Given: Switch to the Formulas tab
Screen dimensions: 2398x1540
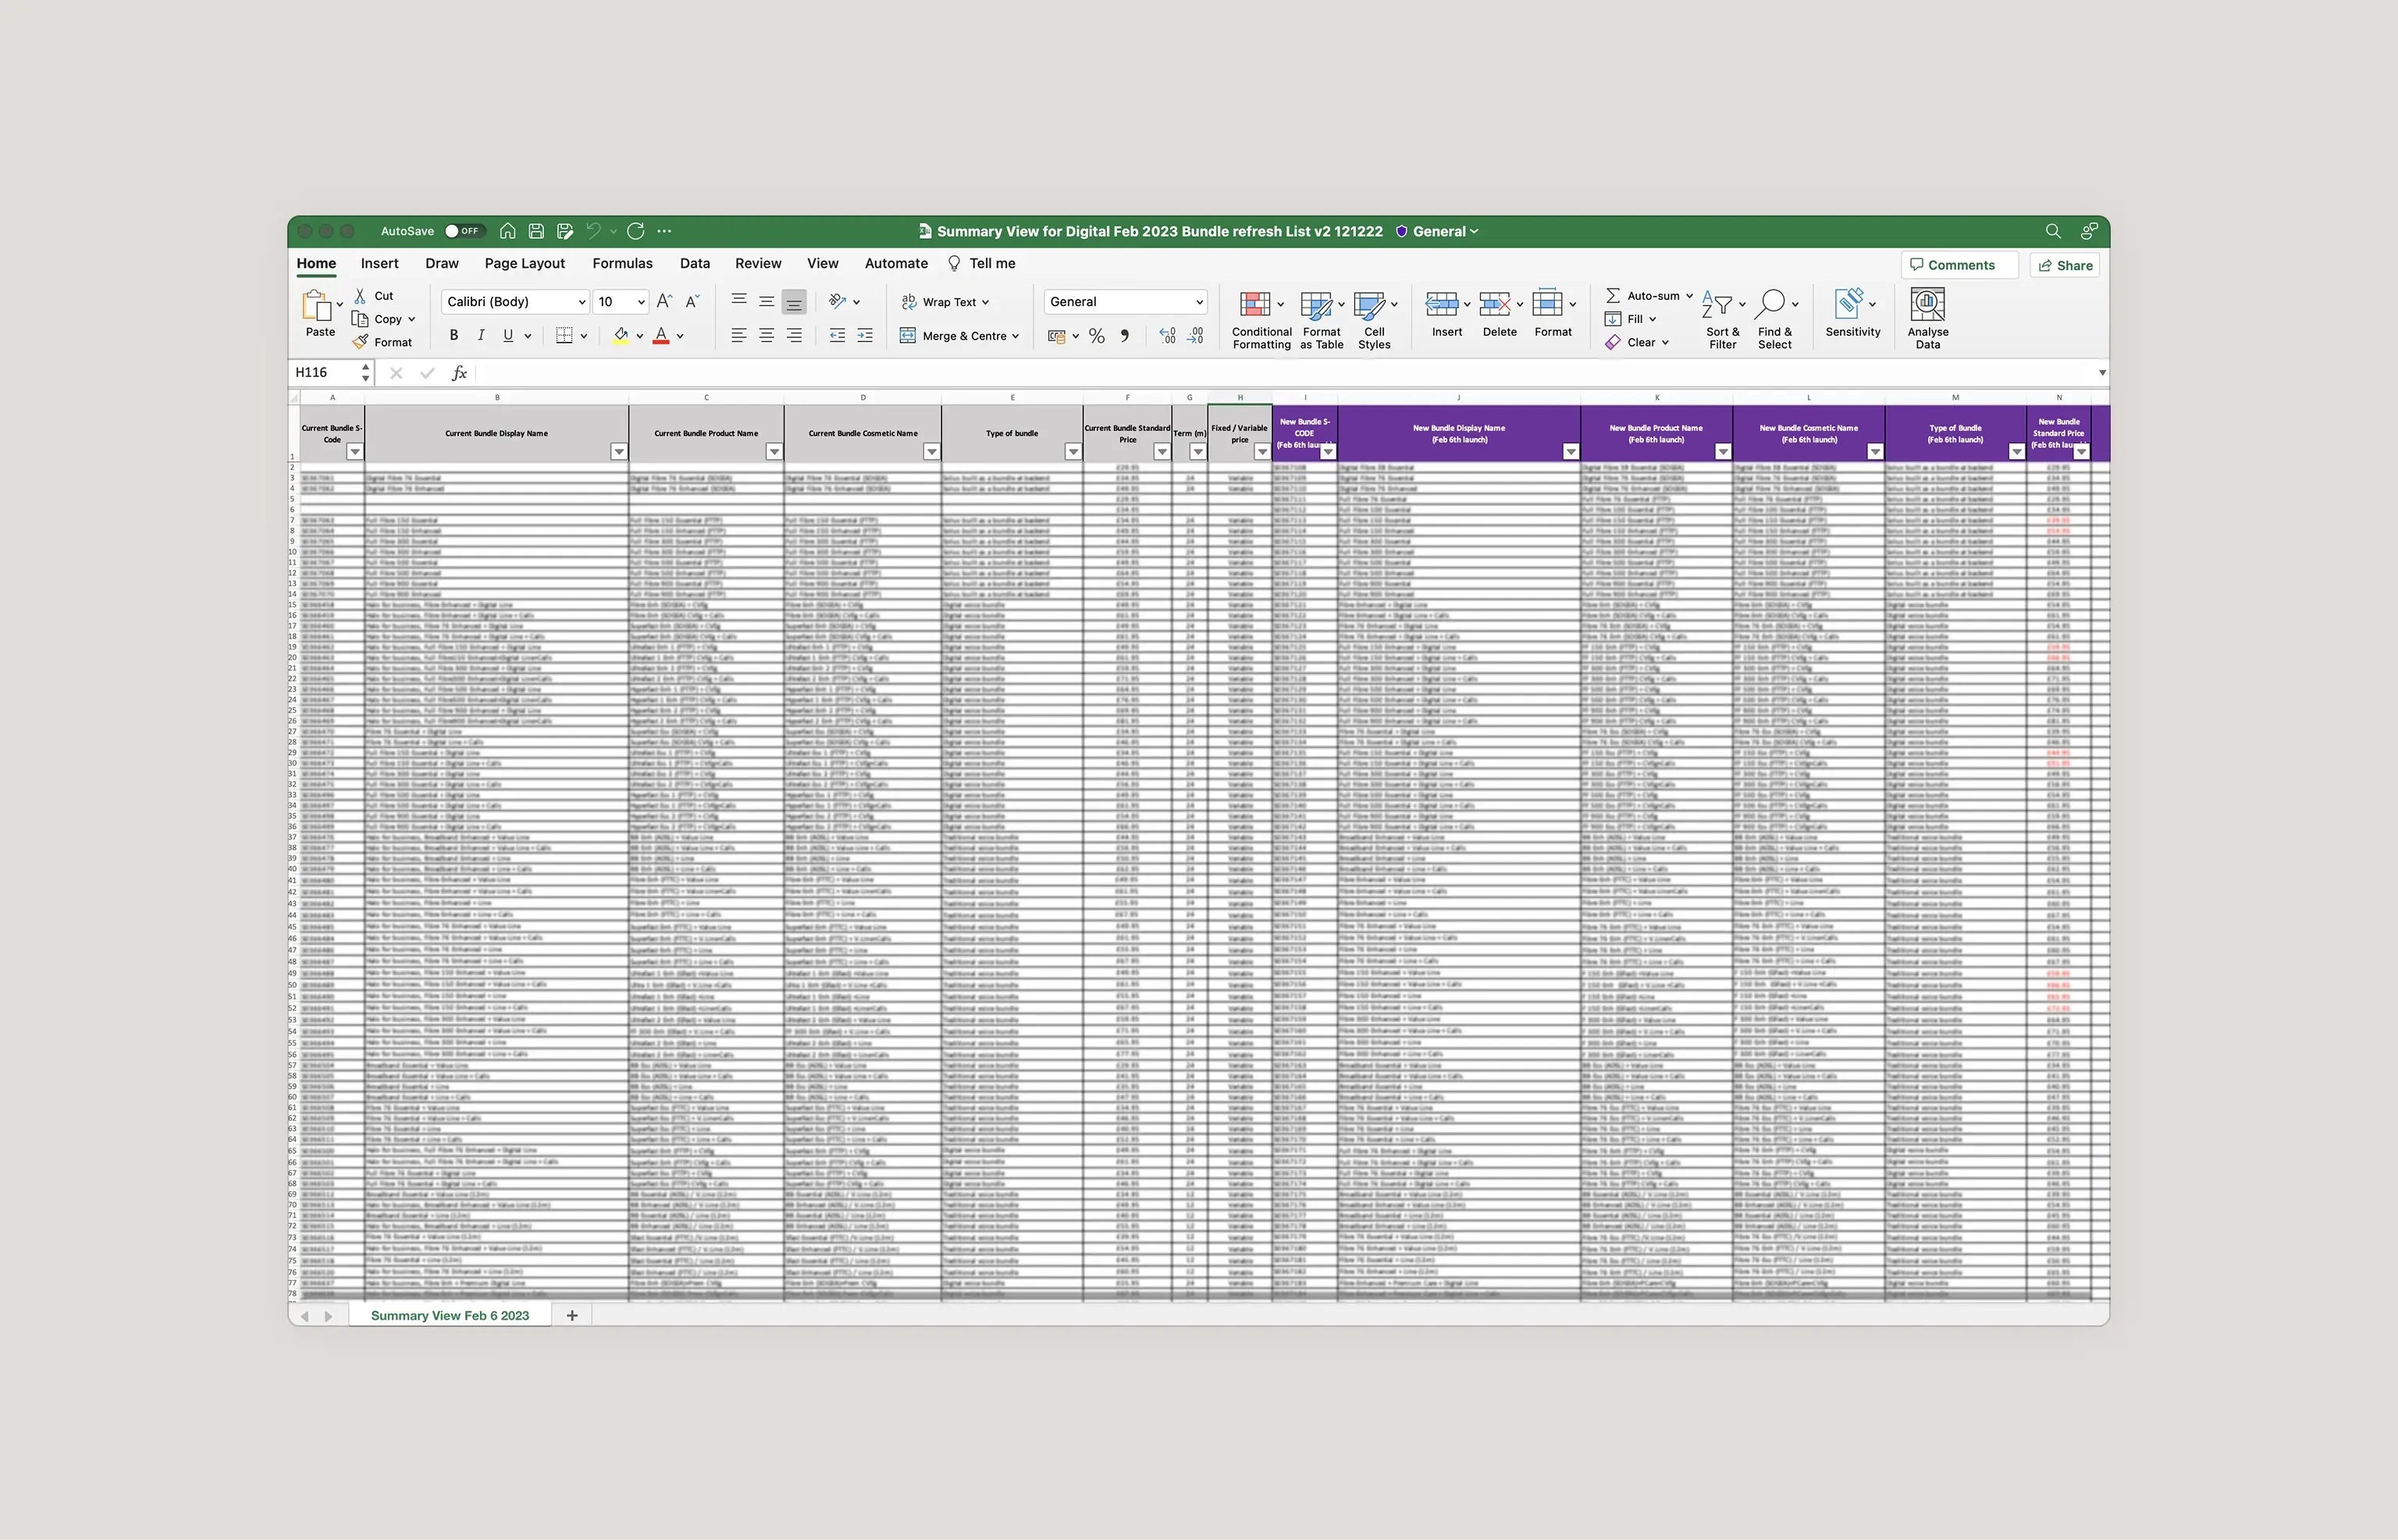Looking at the screenshot, I should coord(622,263).
